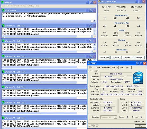Open the Test menu in Prime95
147x129 pixels.
(3, 6)
